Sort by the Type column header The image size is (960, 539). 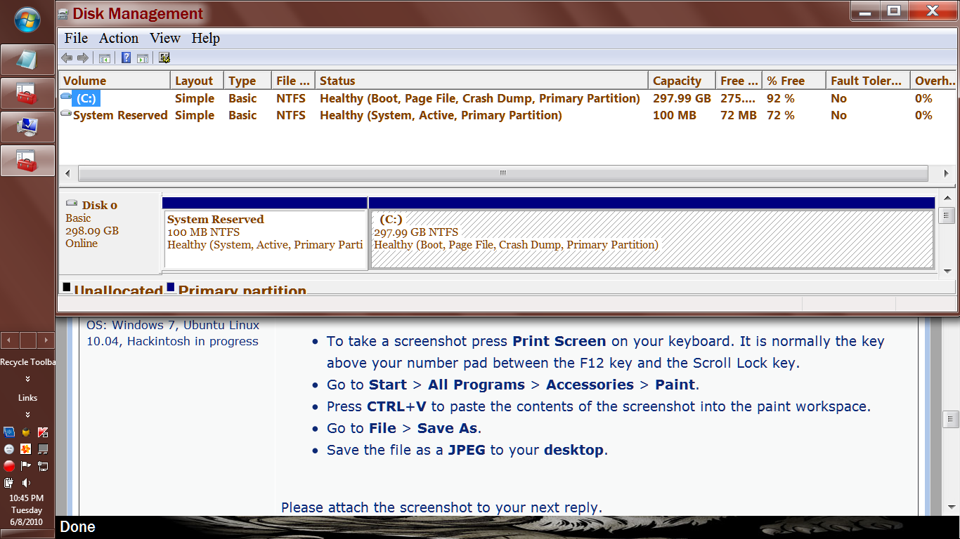point(247,81)
